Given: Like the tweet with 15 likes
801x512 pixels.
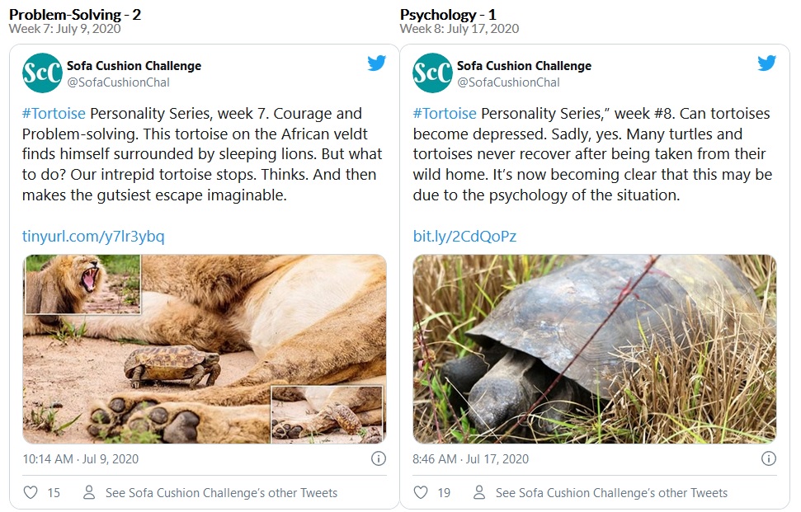Looking at the screenshot, I should (31, 493).
